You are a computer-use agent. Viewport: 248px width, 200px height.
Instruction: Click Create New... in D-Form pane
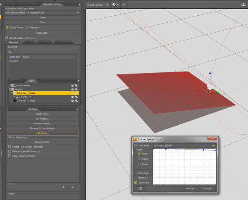pos(43,114)
